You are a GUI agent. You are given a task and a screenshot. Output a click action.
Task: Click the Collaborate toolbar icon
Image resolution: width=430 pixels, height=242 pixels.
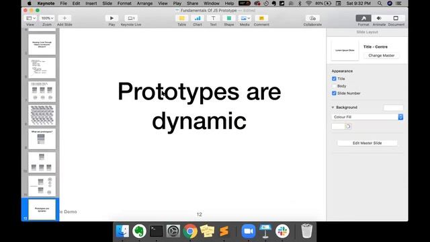click(312, 18)
